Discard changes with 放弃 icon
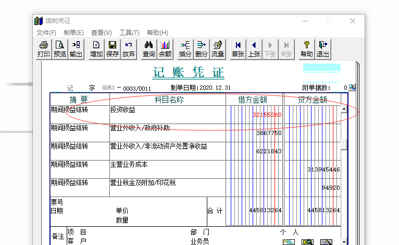Screen dimensions: 399x245 (129, 49)
